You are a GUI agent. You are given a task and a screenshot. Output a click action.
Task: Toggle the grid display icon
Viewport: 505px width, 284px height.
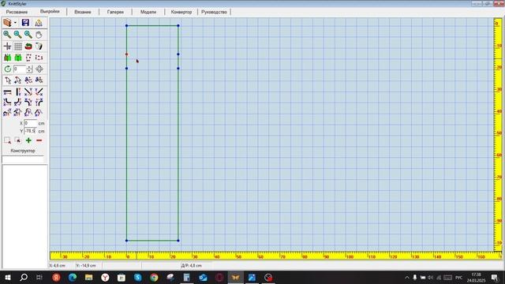(x=17, y=47)
